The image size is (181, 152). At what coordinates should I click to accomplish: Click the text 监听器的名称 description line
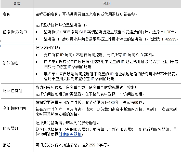coord(86,14)
